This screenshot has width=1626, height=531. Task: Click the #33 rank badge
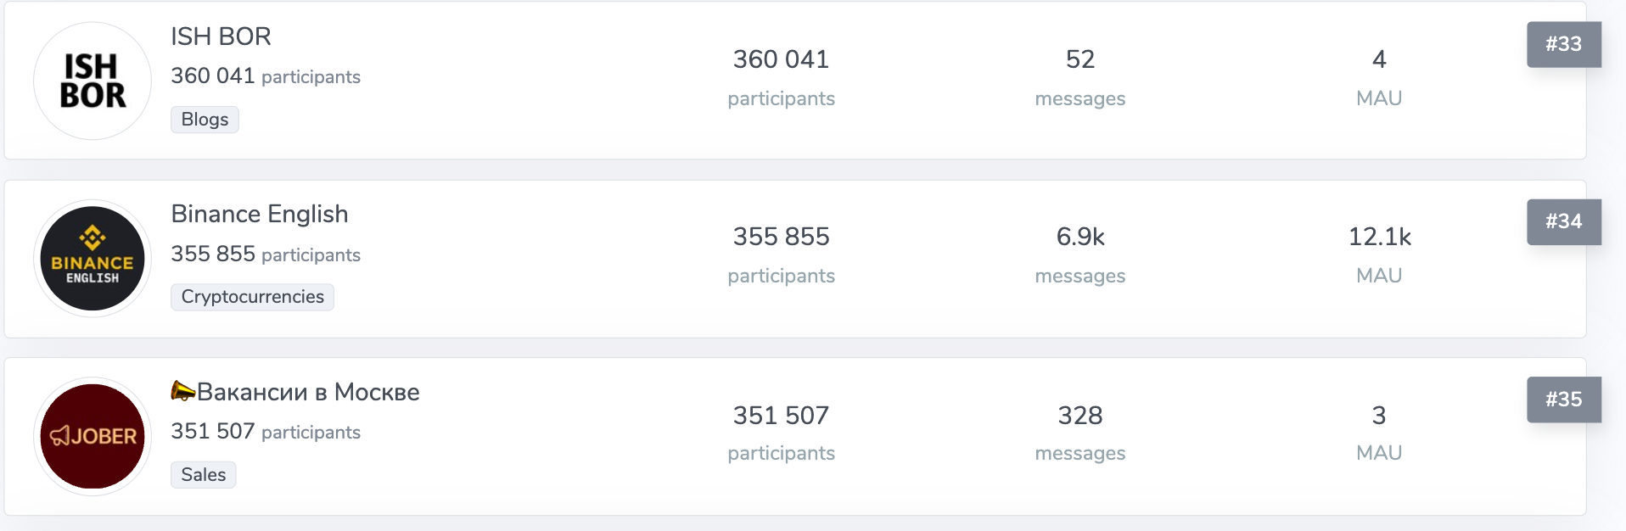pos(1564,44)
